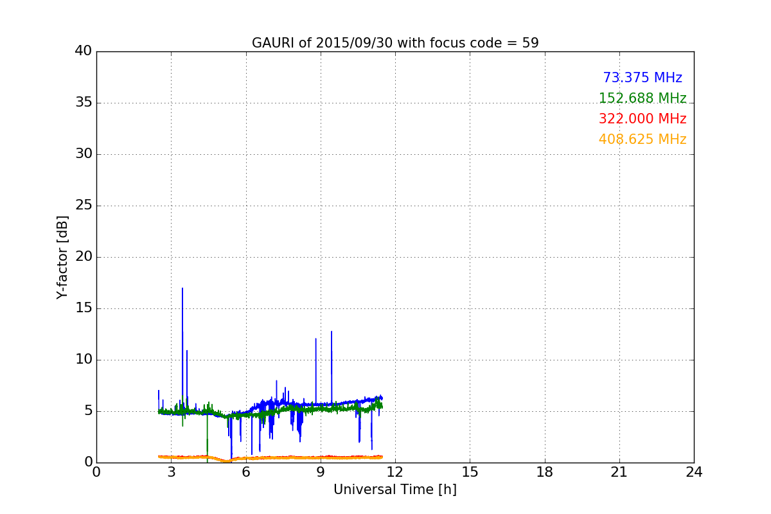
Task: Click the blue spike peak just past 9 hours
Action: [332, 332]
